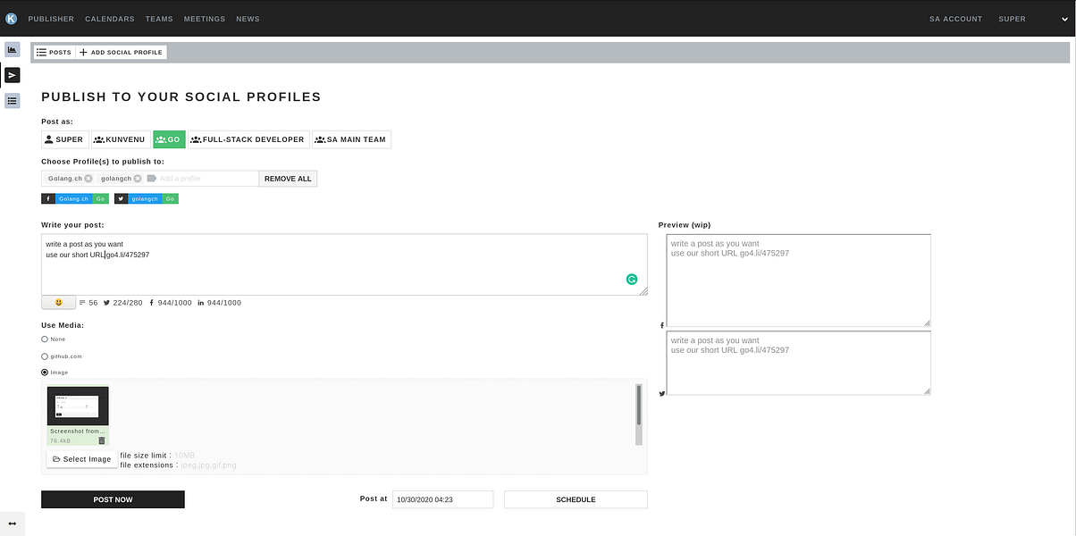Open the Meetings menu
The width and height of the screenshot is (1076, 536).
(205, 19)
